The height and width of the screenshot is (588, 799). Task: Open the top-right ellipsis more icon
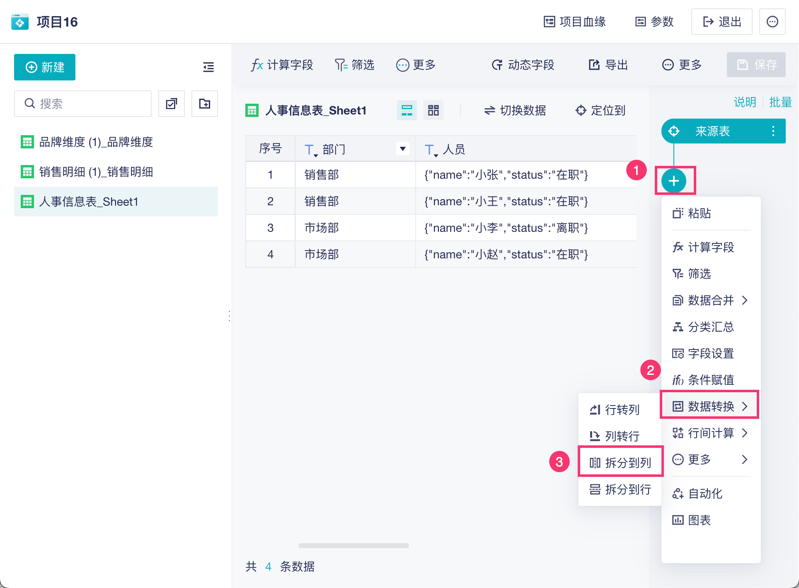pos(772,22)
